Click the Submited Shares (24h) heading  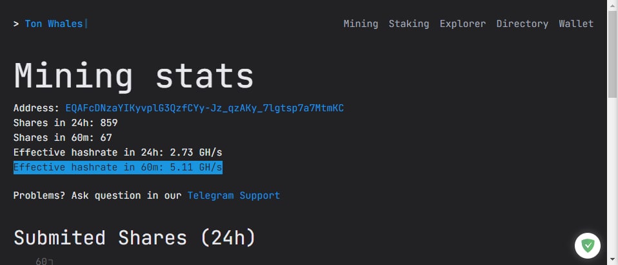pyautogui.click(x=135, y=238)
